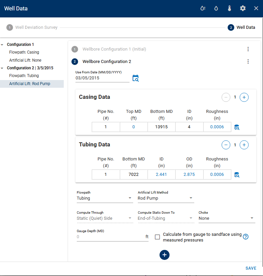The height and width of the screenshot is (276, 263).
Task: Decrease Tubing Data pipe count
Action: tap(226, 145)
